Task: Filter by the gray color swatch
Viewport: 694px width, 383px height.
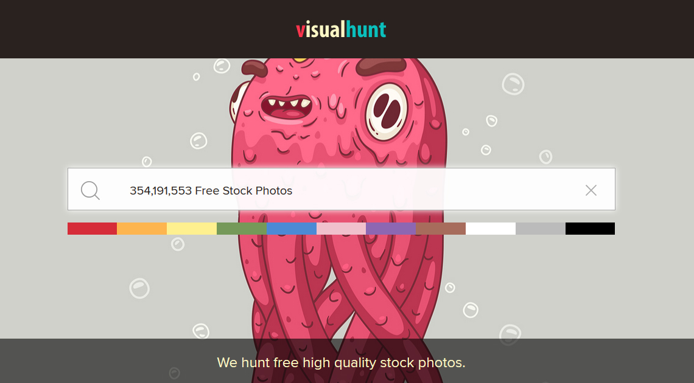Action: (x=541, y=229)
